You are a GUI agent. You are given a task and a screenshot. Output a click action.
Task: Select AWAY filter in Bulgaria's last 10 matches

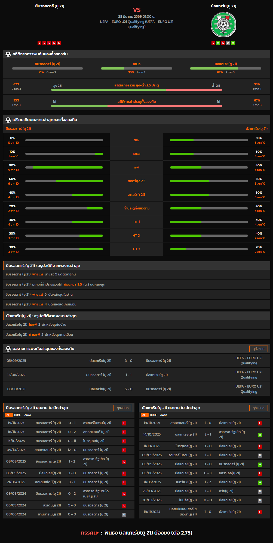[164, 415]
